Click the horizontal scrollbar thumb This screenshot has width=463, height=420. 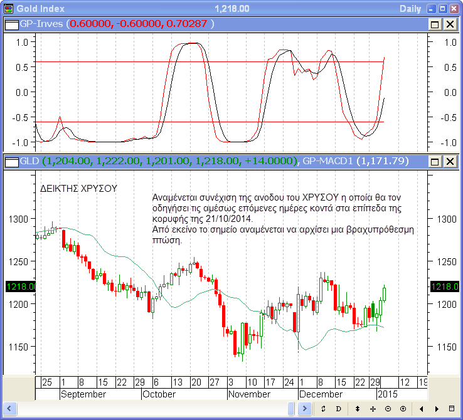(x=291, y=409)
